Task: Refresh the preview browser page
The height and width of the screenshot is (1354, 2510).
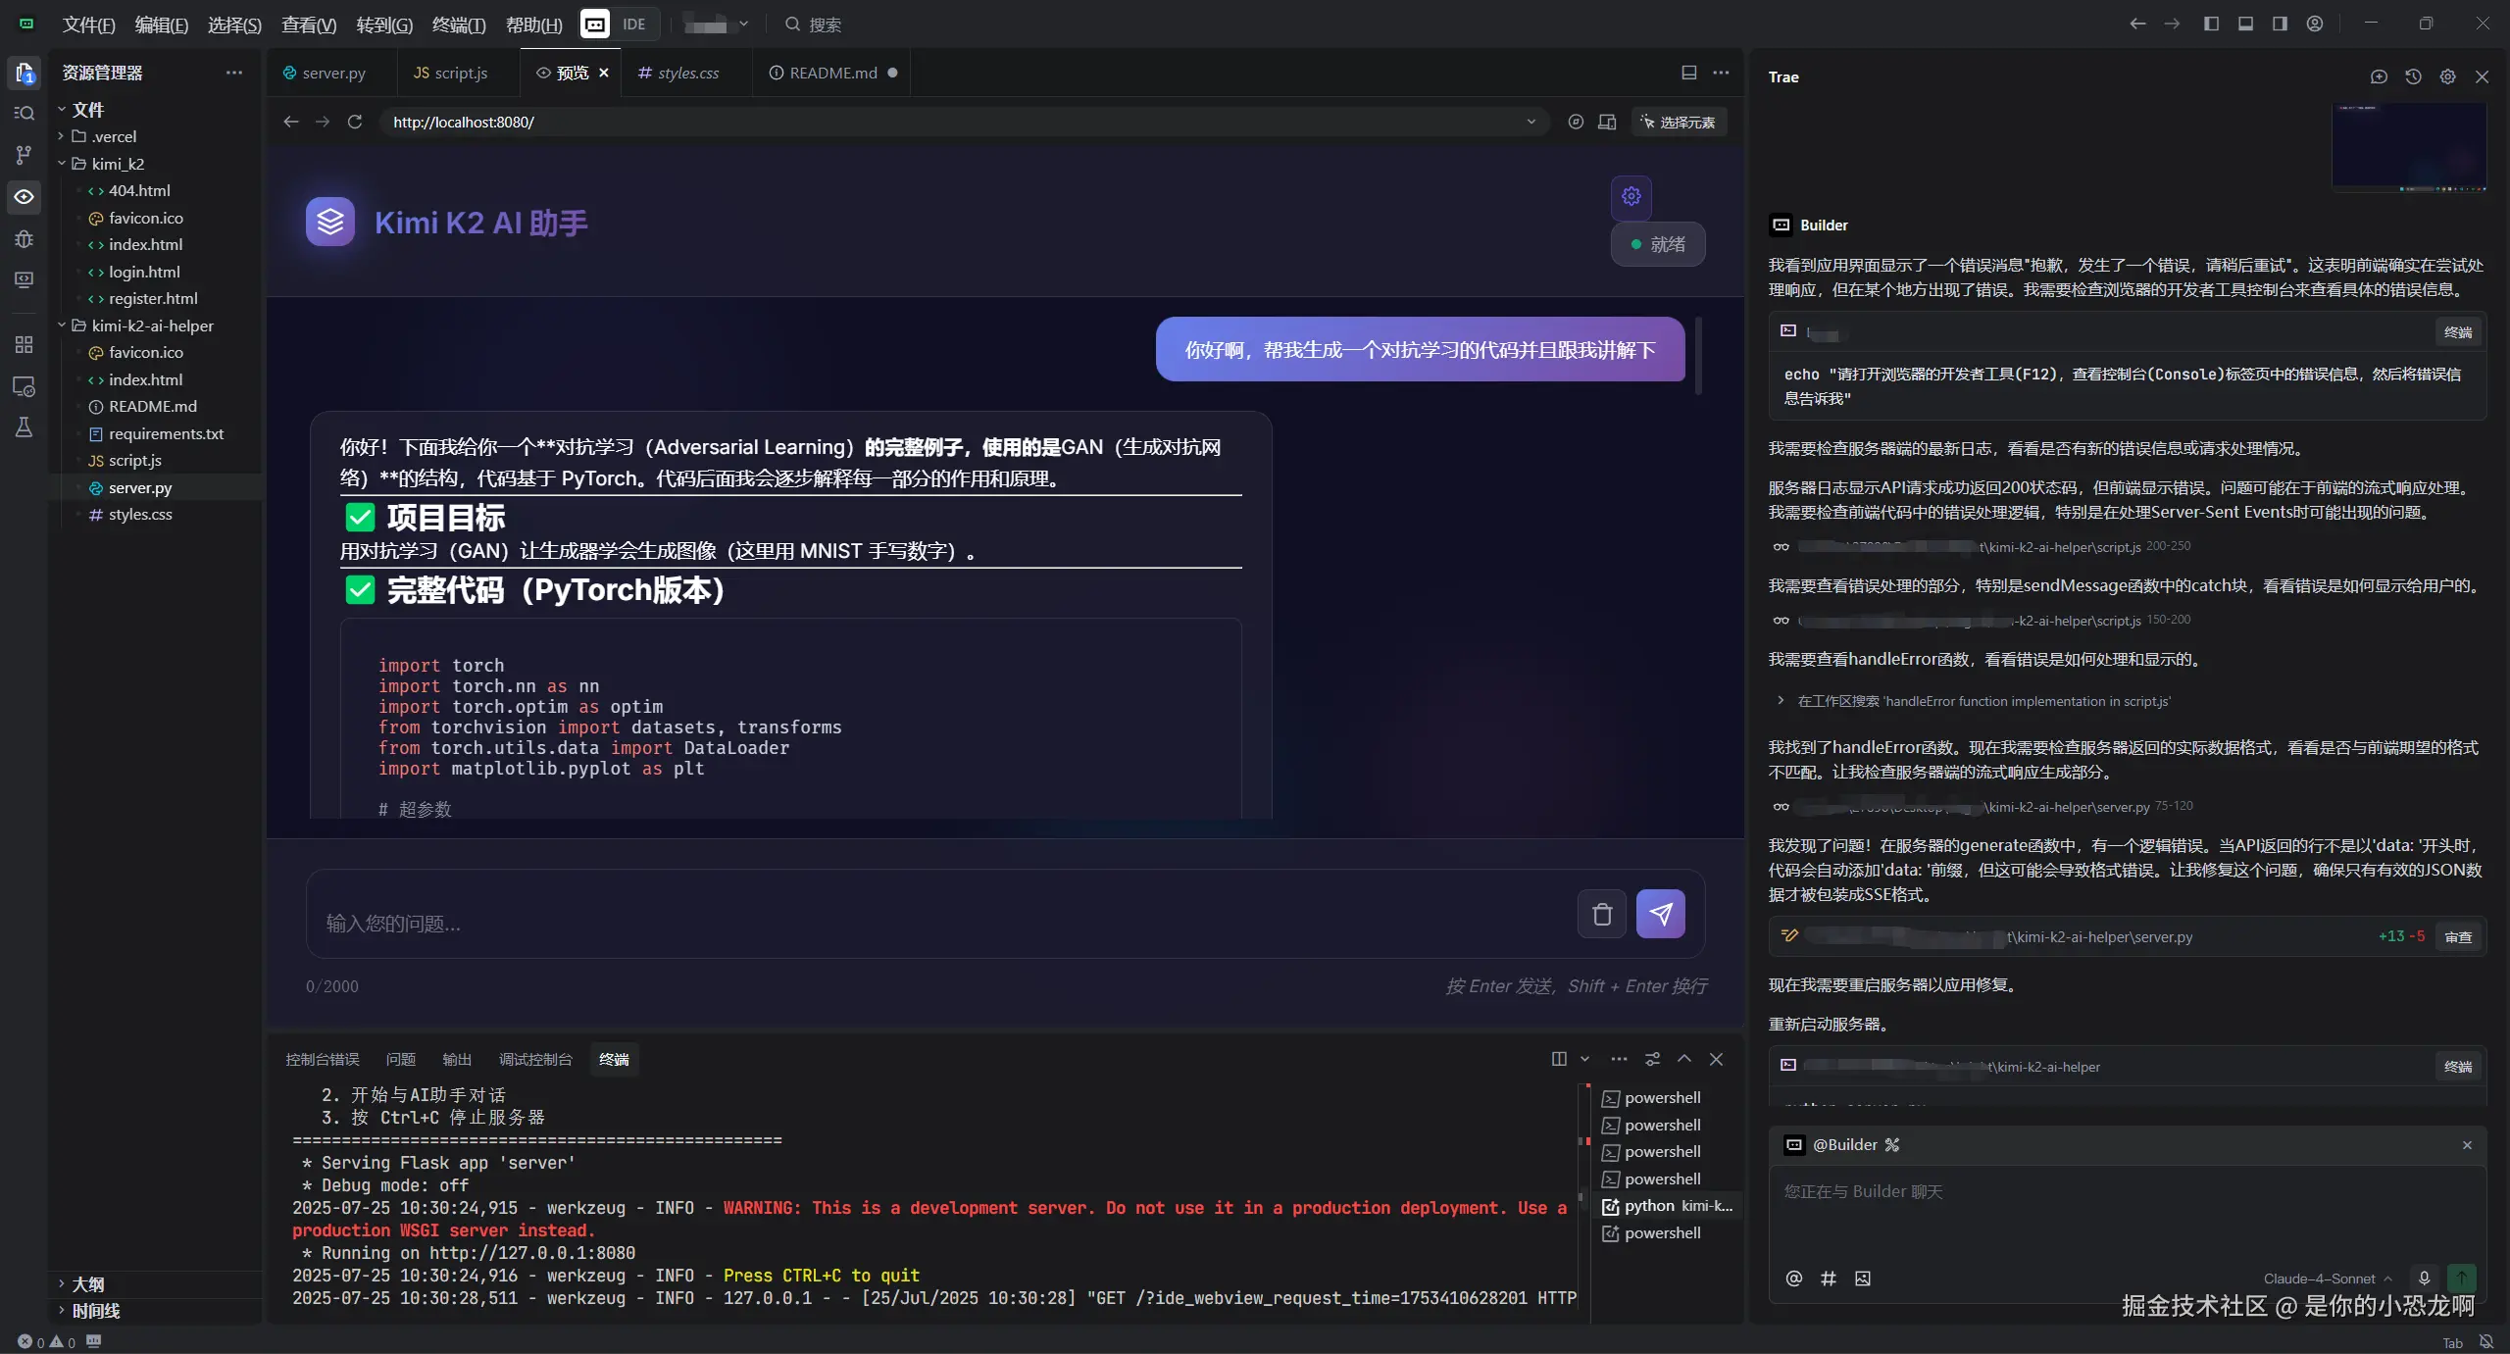Action: (x=355, y=122)
